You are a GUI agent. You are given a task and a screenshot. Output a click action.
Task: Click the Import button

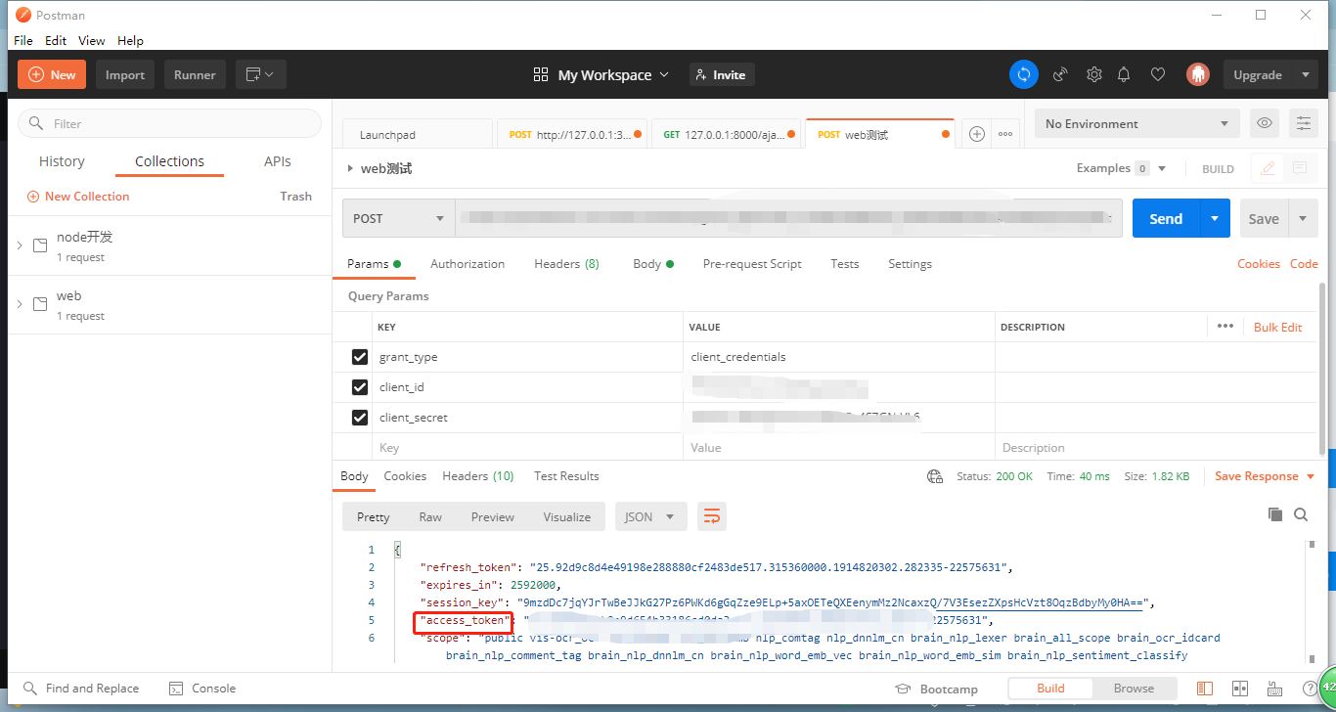click(125, 75)
